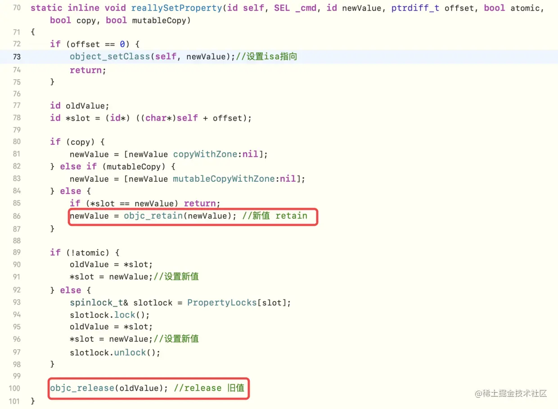Click 'if (*slot == newValue) return;' line

pyautogui.click(x=145, y=203)
